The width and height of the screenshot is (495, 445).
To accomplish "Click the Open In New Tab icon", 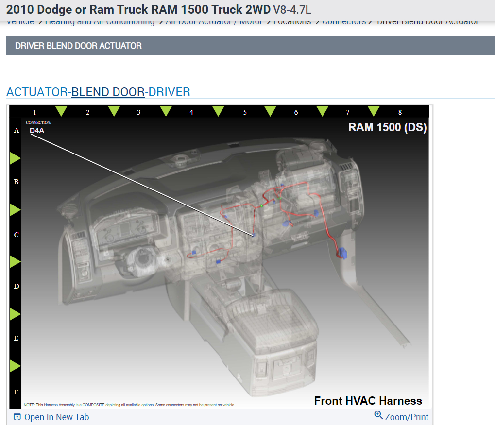I will pyautogui.click(x=17, y=417).
